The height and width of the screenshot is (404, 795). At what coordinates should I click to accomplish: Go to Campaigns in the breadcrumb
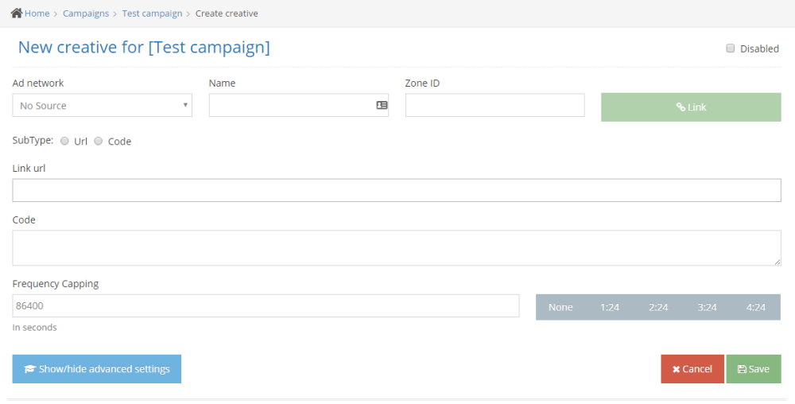coord(86,14)
